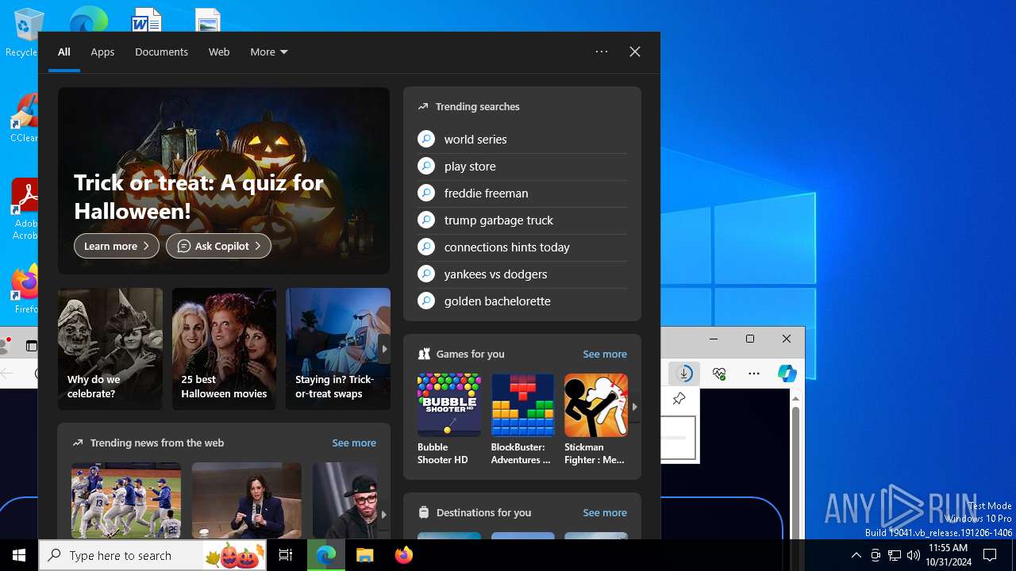Viewport: 1016px width, 571px height.
Task: Show hidden system tray icons
Action: [856, 555]
